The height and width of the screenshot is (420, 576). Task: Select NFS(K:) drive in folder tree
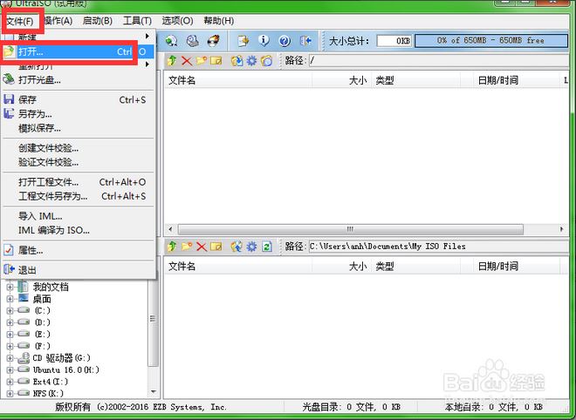pyautogui.click(x=48, y=393)
